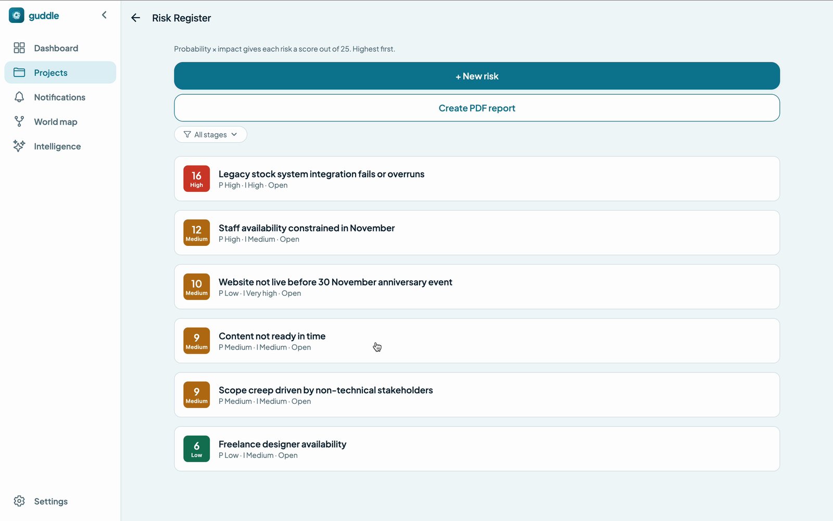Open the Projects menu item
The image size is (833, 521).
[60, 72]
